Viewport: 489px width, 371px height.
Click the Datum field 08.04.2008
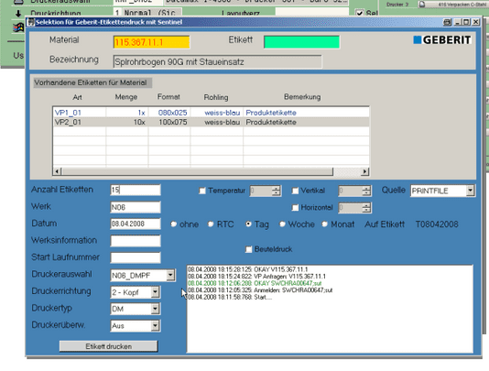point(136,224)
